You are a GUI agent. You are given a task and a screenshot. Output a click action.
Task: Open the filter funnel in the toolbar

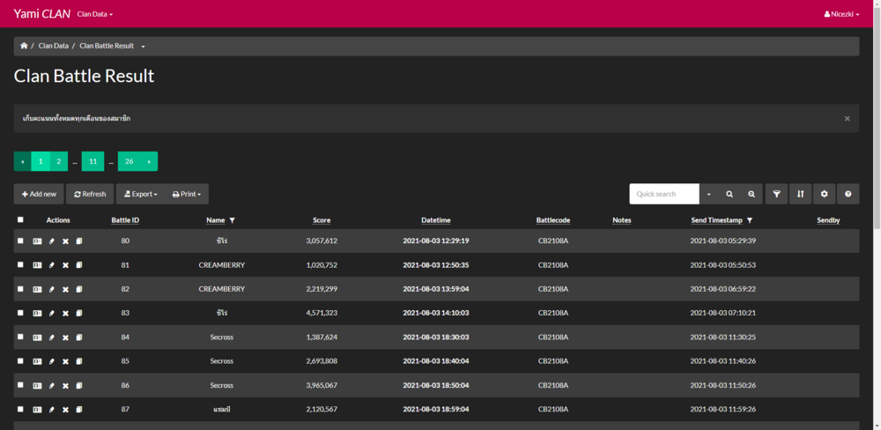[776, 194]
